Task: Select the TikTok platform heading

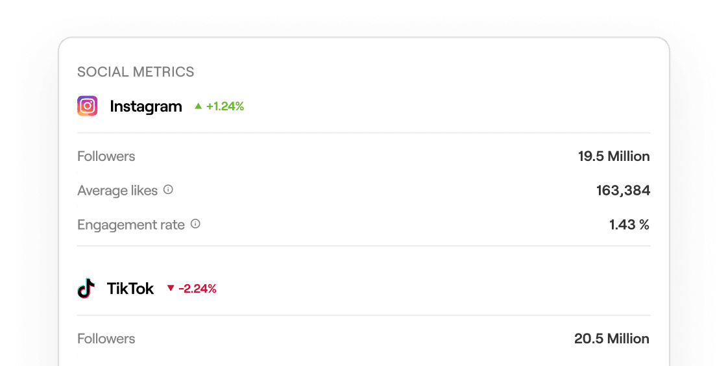Action: tap(130, 288)
